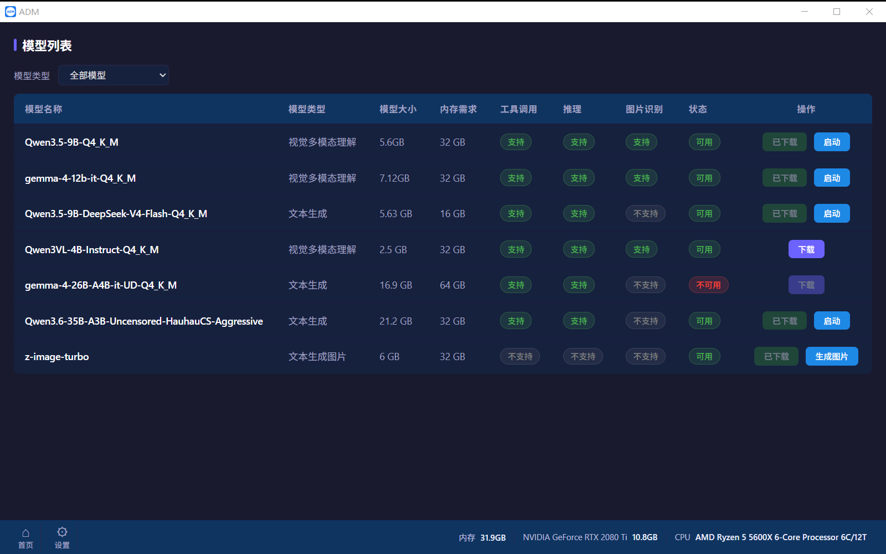Image resolution: width=886 pixels, height=554 pixels.
Task: Select Qwen3VL-4B-Instruct-Q4_K_M model name
Action: [x=92, y=250]
